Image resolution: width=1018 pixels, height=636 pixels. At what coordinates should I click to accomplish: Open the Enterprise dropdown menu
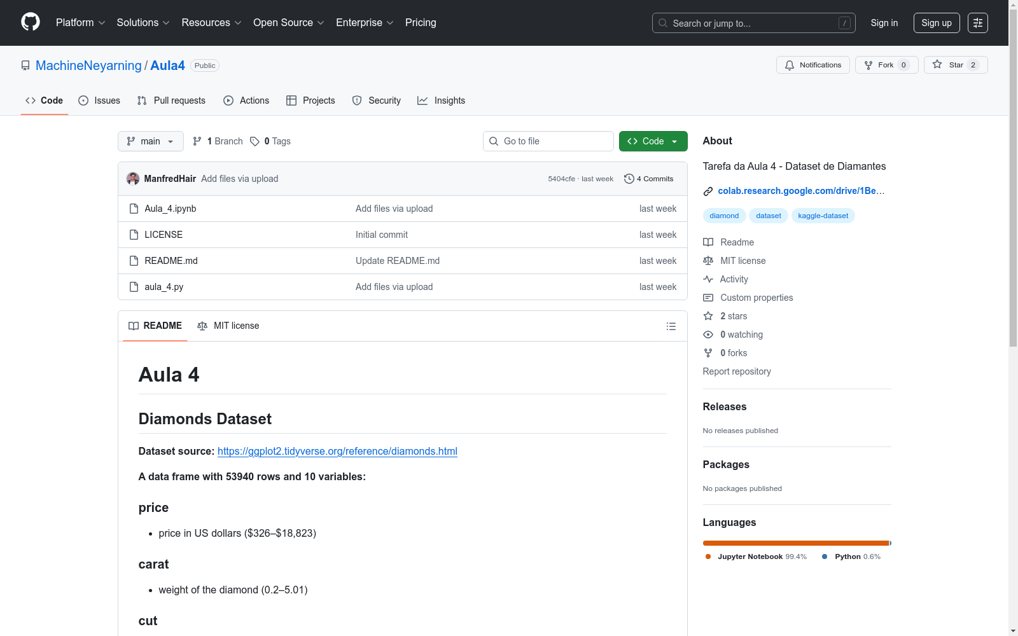pos(365,23)
